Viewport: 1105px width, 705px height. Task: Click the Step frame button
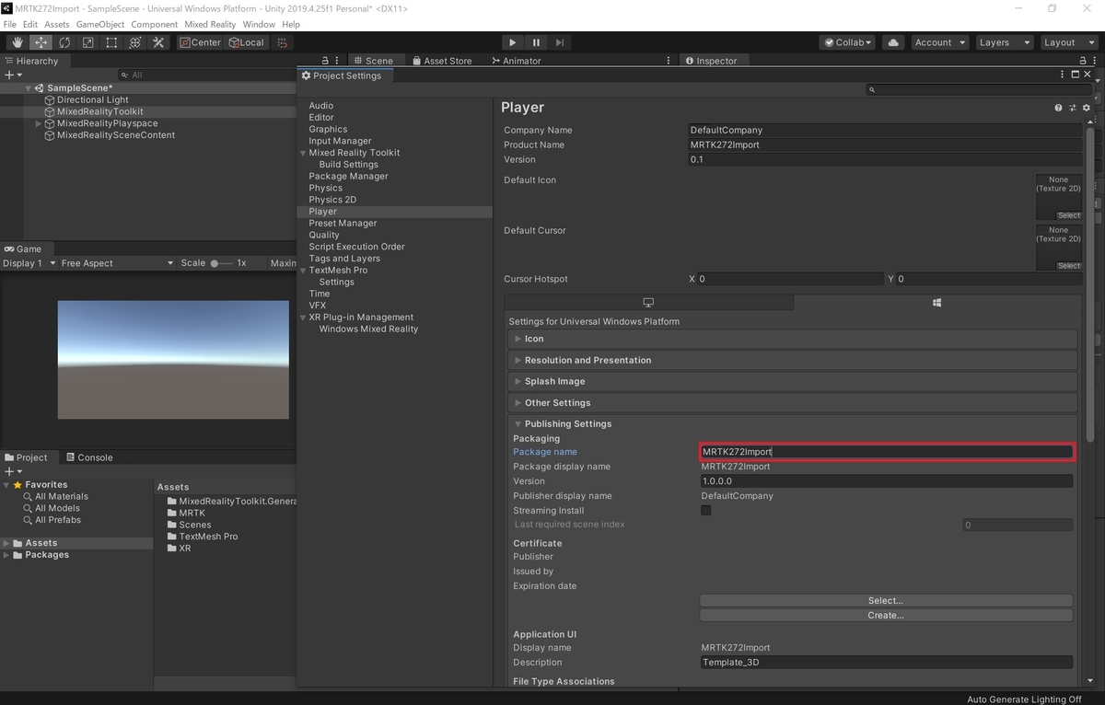coord(560,42)
